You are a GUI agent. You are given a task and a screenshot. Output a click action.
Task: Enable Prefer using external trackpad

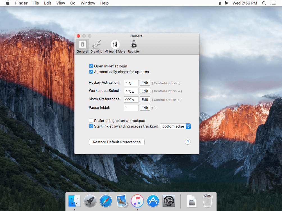[x=91, y=121]
